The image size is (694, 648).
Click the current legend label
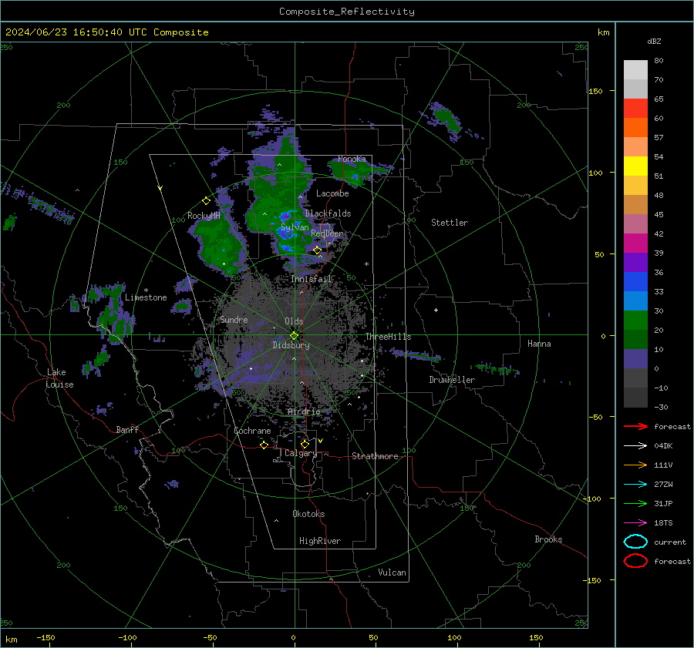click(x=670, y=542)
